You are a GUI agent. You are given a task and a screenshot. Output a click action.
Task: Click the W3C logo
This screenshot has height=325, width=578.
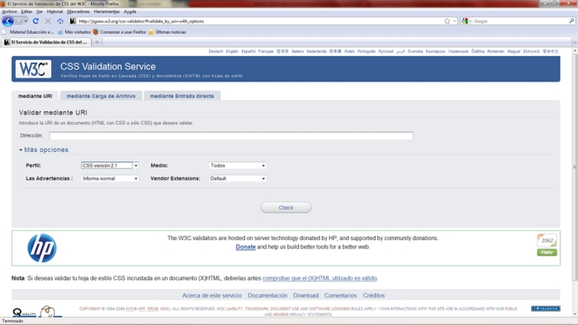pos(33,68)
